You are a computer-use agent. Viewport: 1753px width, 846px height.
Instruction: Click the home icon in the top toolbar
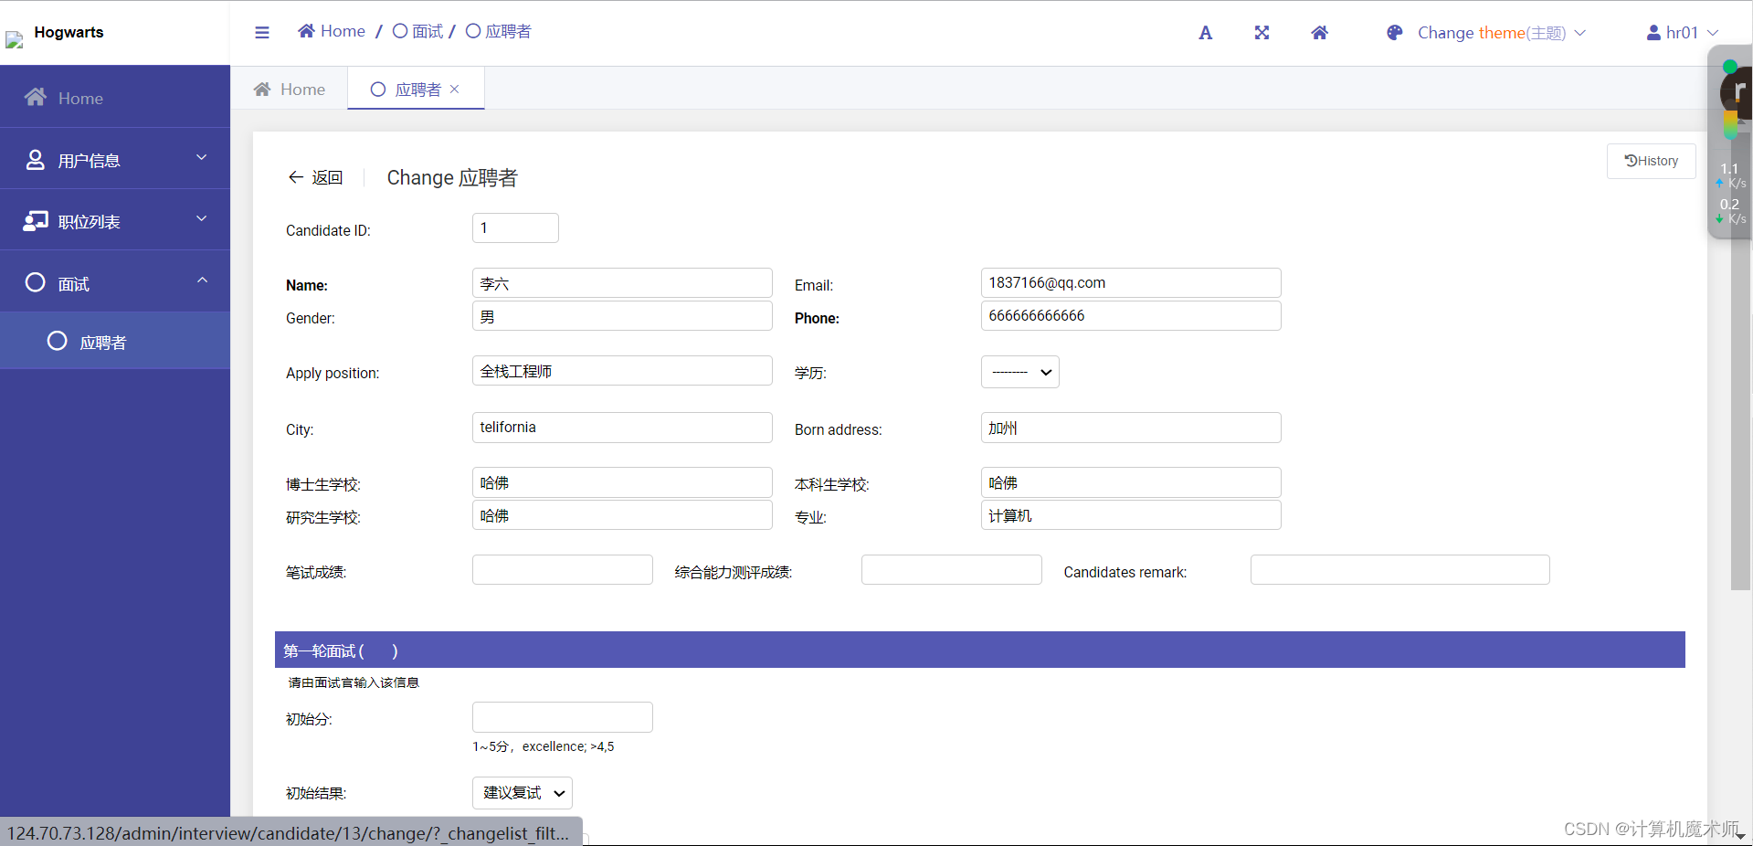(x=1319, y=33)
